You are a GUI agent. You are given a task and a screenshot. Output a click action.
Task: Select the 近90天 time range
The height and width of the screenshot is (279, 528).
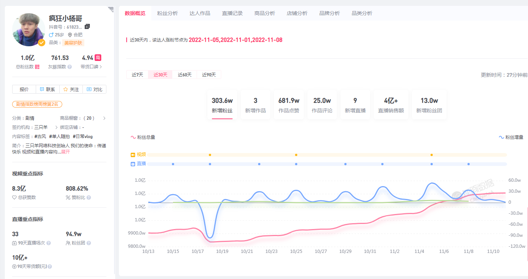click(x=209, y=75)
